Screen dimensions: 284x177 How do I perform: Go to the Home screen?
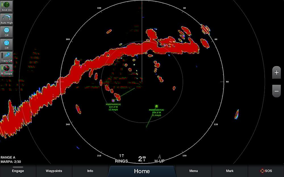click(x=142, y=171)
